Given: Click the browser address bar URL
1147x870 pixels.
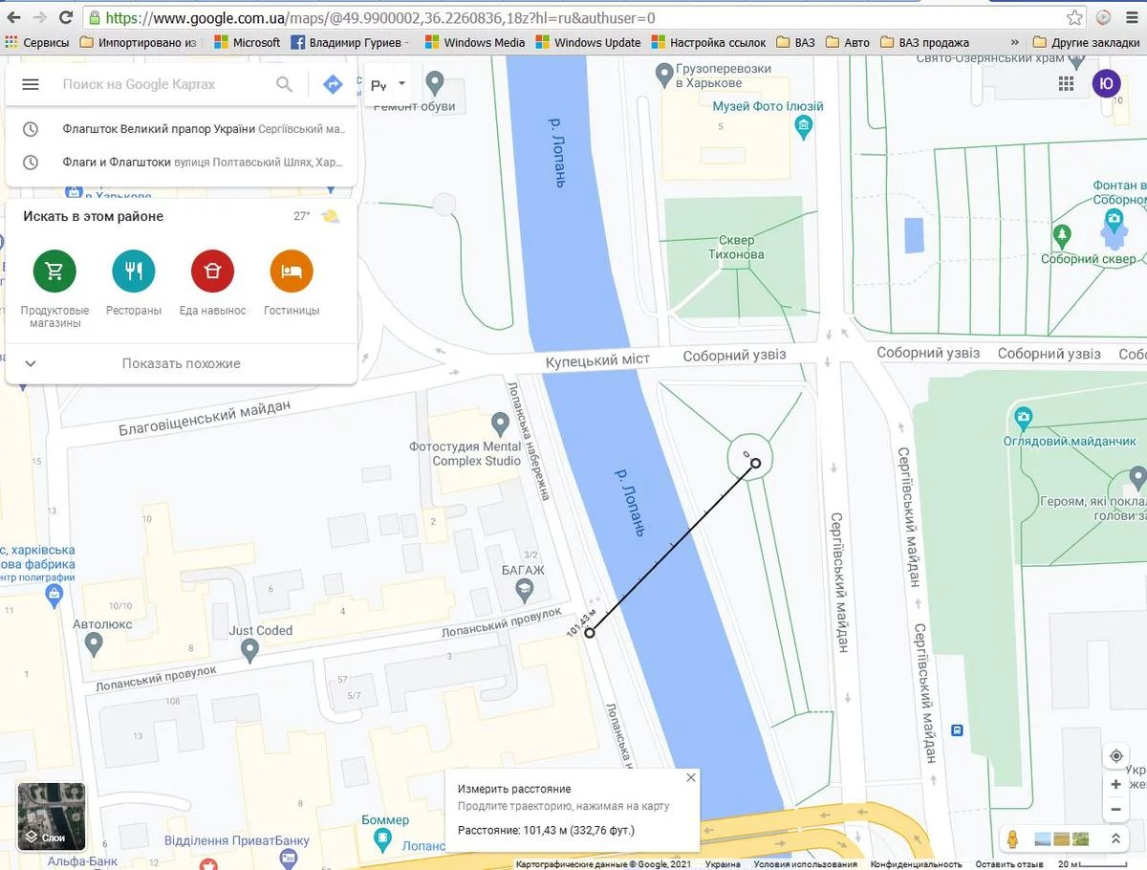Looking at the screenshot, I should click(380, 18).
